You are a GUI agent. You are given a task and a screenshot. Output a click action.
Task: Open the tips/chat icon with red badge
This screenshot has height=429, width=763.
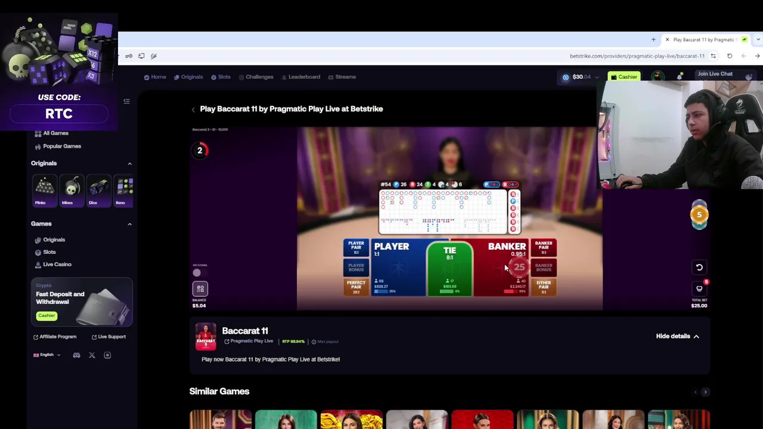click(699, 288)
